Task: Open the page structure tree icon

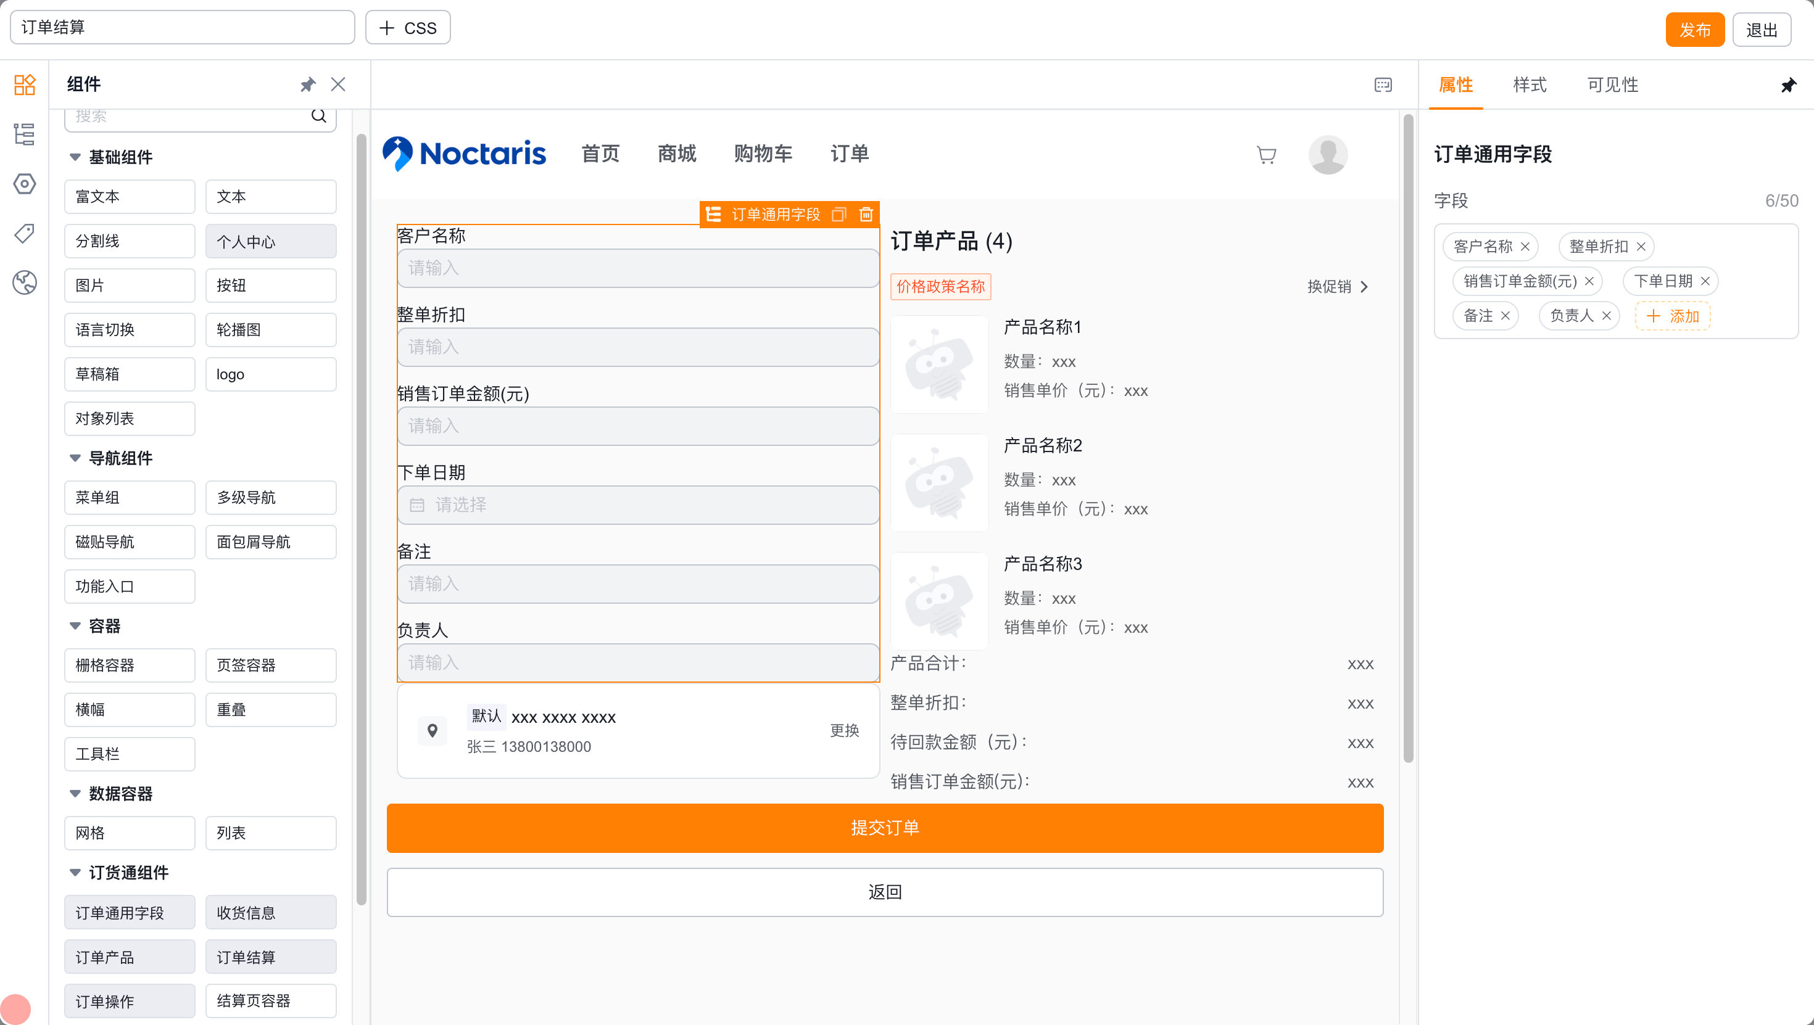Action: point(25,134)
